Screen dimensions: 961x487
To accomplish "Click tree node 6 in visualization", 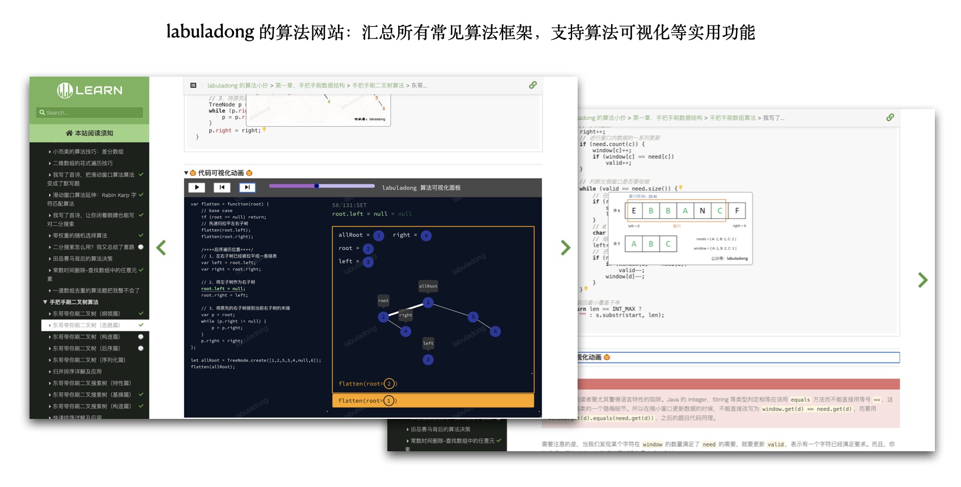I will pos(495,331).
